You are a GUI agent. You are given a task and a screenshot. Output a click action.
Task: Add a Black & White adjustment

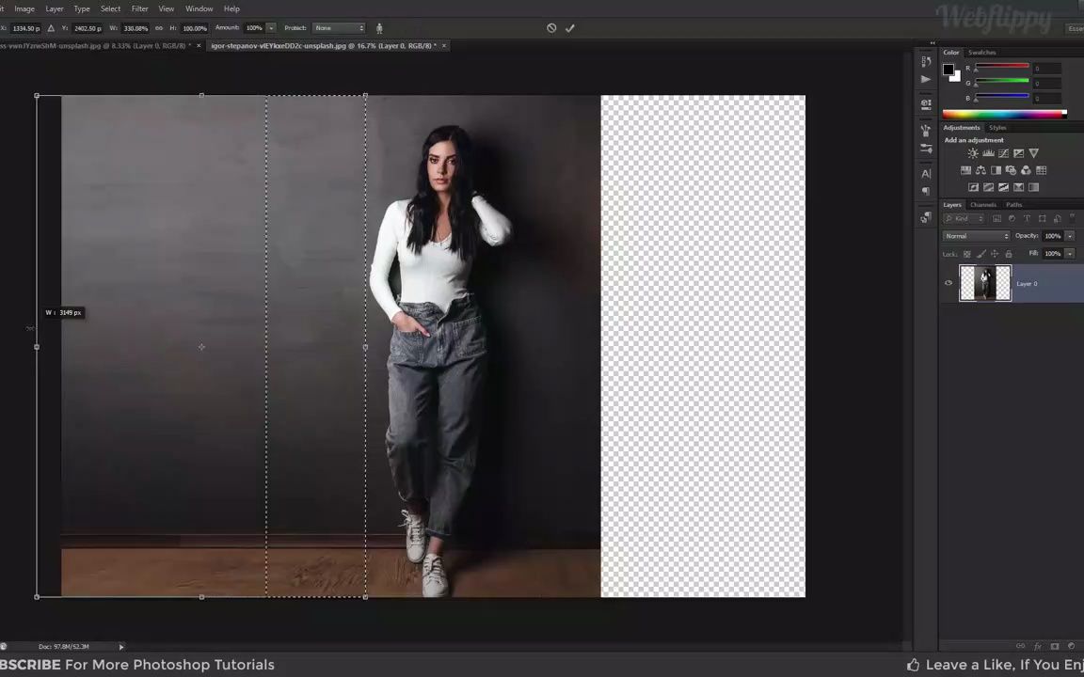tap(996, 170)
